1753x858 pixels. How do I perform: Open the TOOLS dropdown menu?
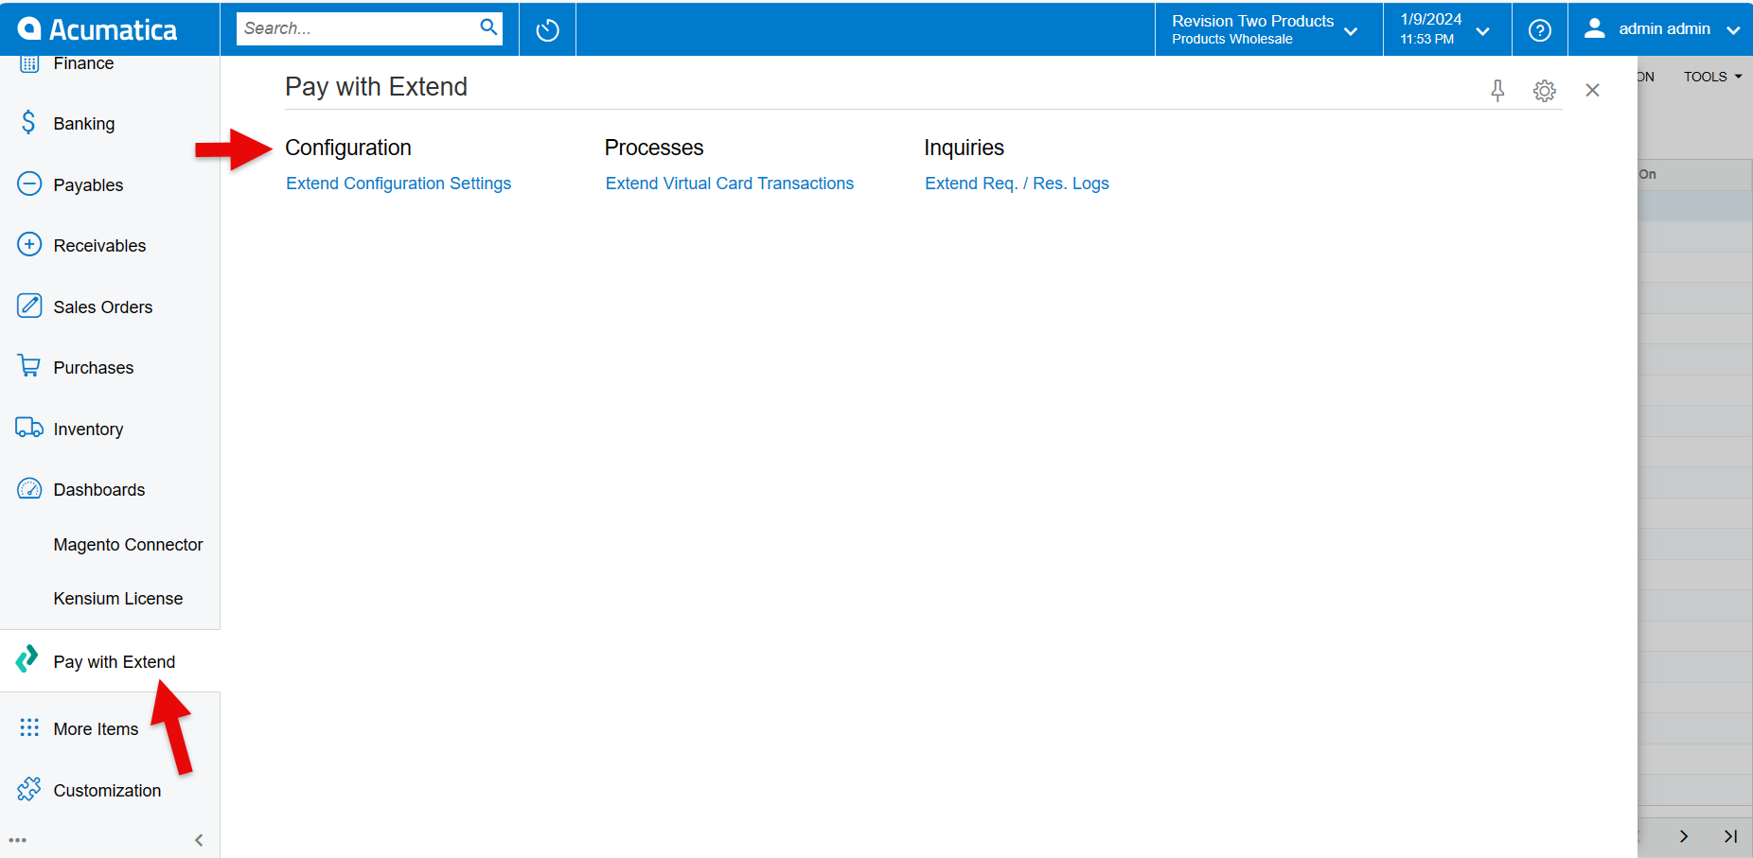click(1711, 77)
